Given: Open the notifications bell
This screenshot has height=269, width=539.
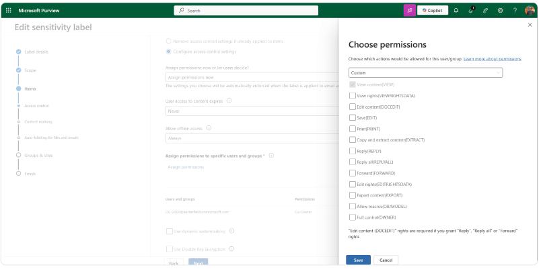Looking at the screenshot, I should [x=456, y=11].
